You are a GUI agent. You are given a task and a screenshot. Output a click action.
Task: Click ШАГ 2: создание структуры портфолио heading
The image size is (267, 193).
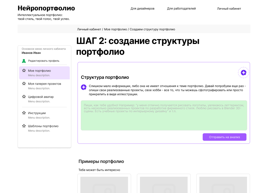click(x=138, y=46)
